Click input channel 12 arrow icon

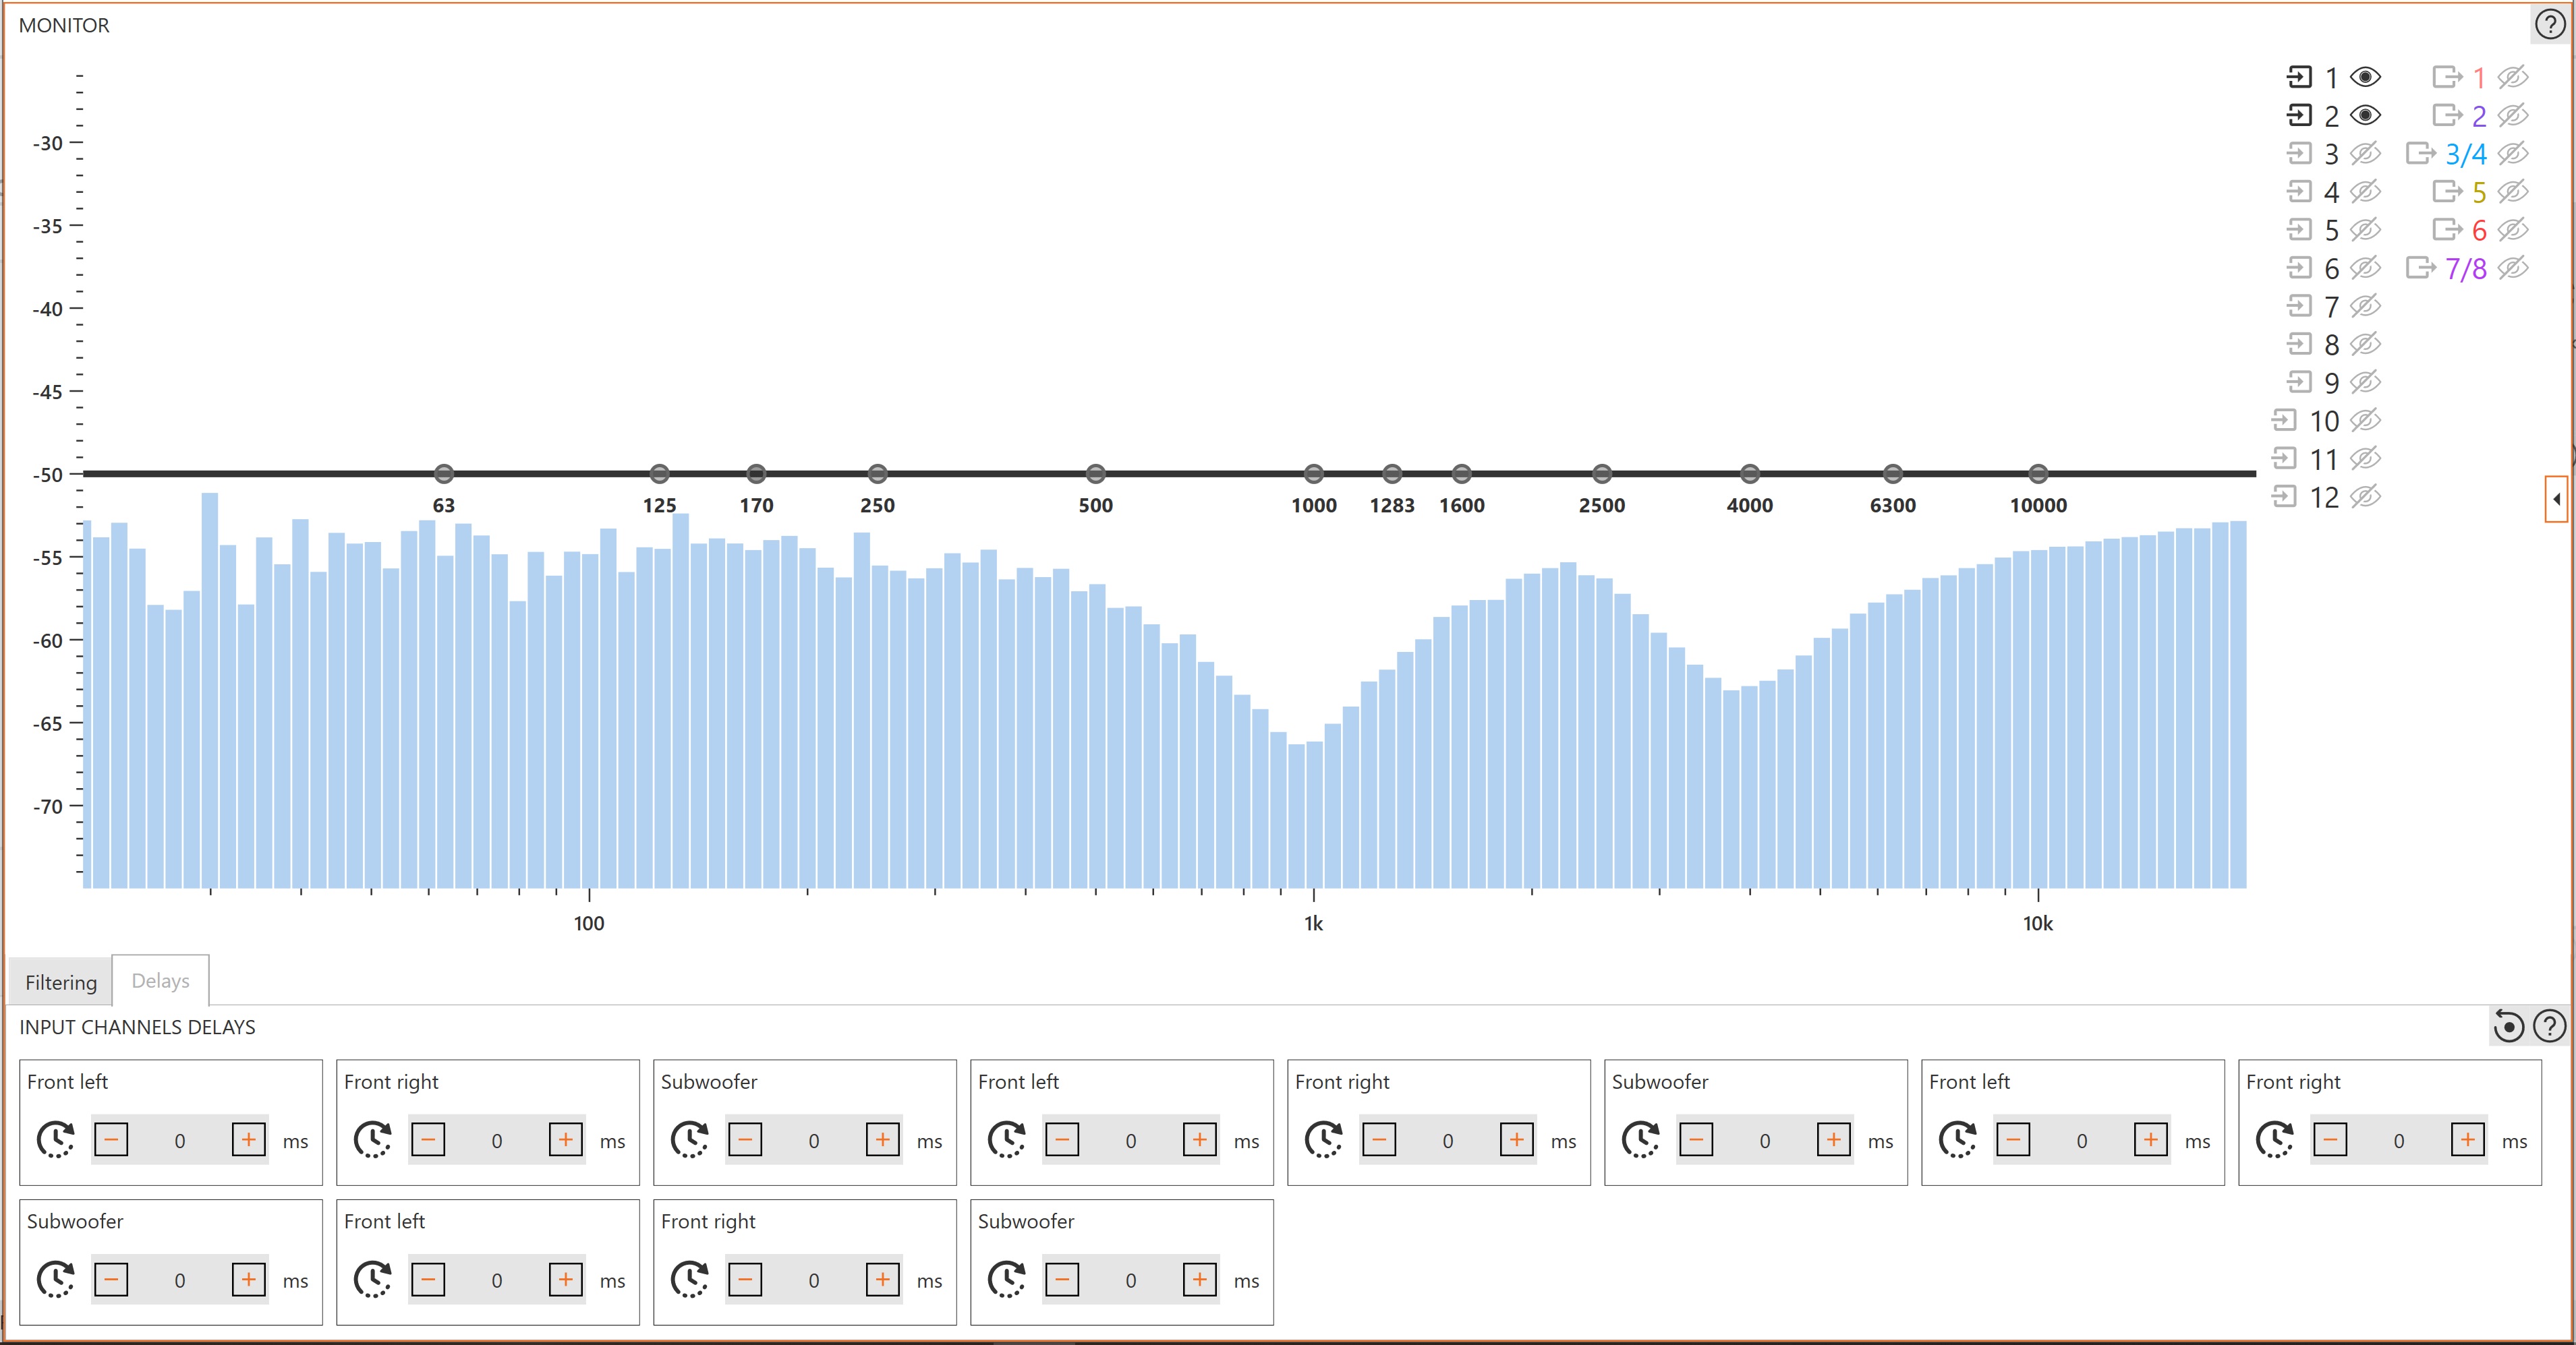[x=2284, y=497]
